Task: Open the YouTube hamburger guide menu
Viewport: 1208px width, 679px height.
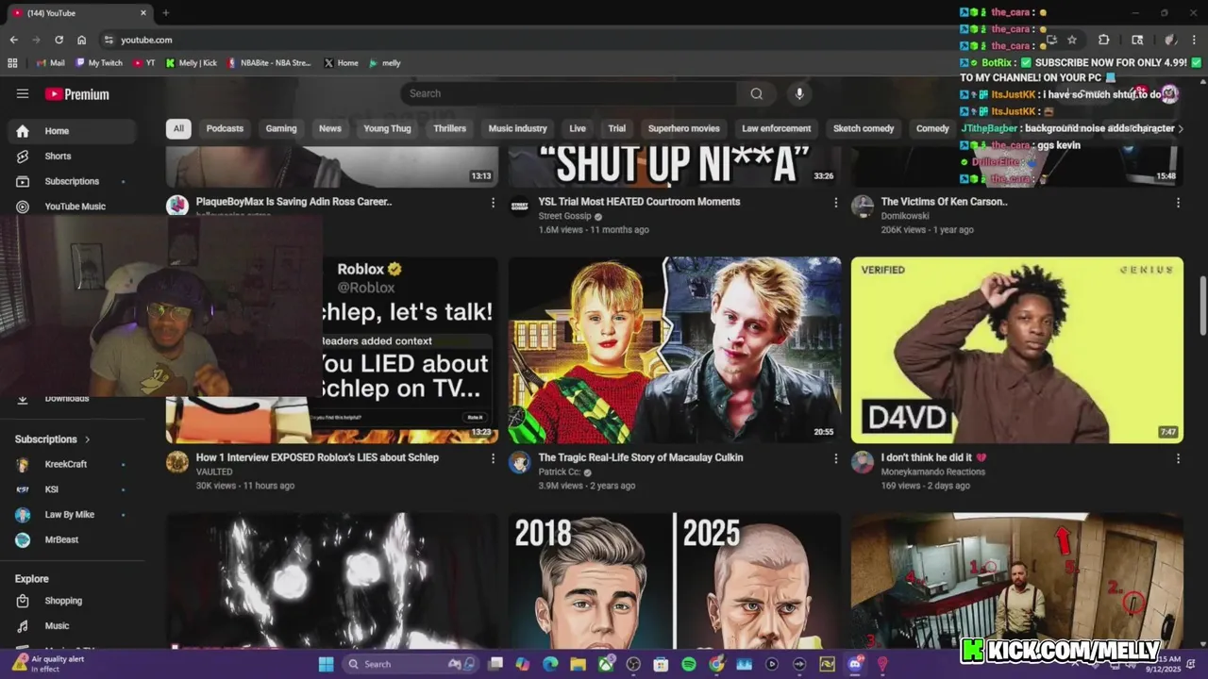Action: (23, 93)
